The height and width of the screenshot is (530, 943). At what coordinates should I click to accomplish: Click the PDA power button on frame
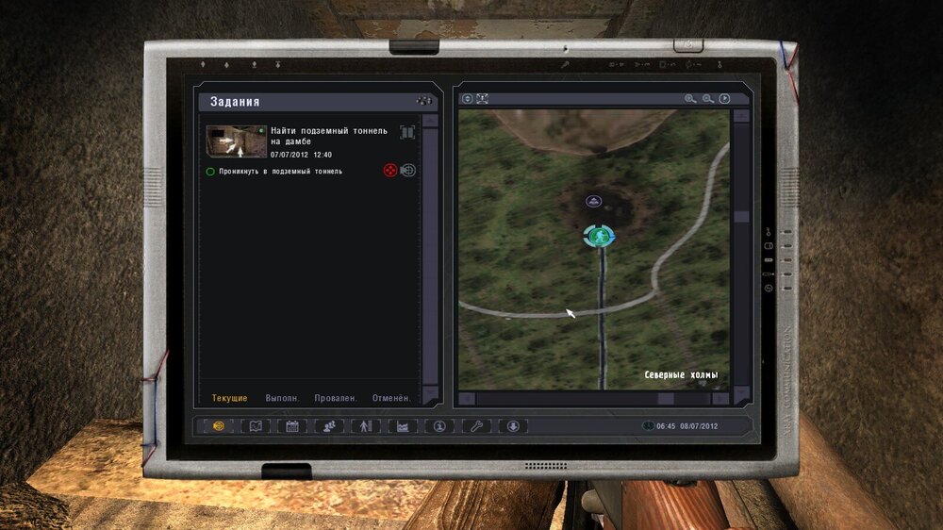click(x=688, y=45)
